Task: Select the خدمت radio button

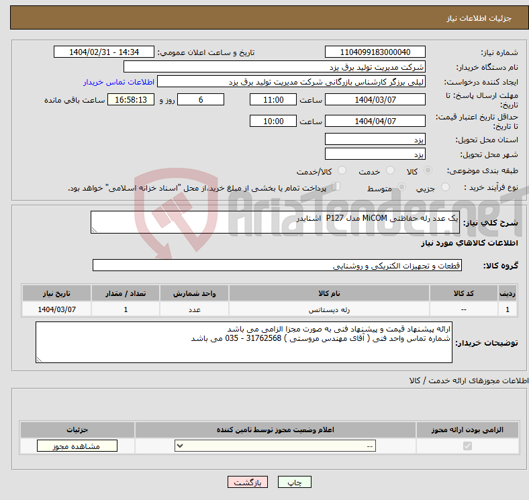Action: [x=390, y=170]
